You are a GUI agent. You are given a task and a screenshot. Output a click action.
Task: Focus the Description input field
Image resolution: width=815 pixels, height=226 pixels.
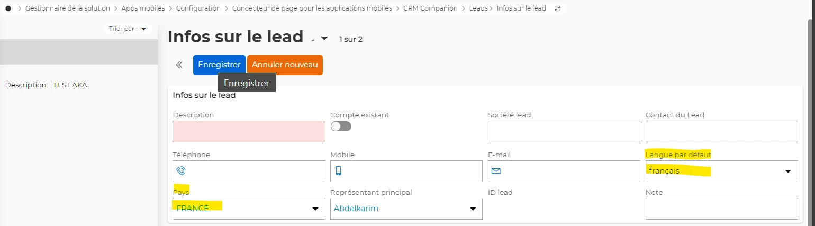tap(249, 131)
